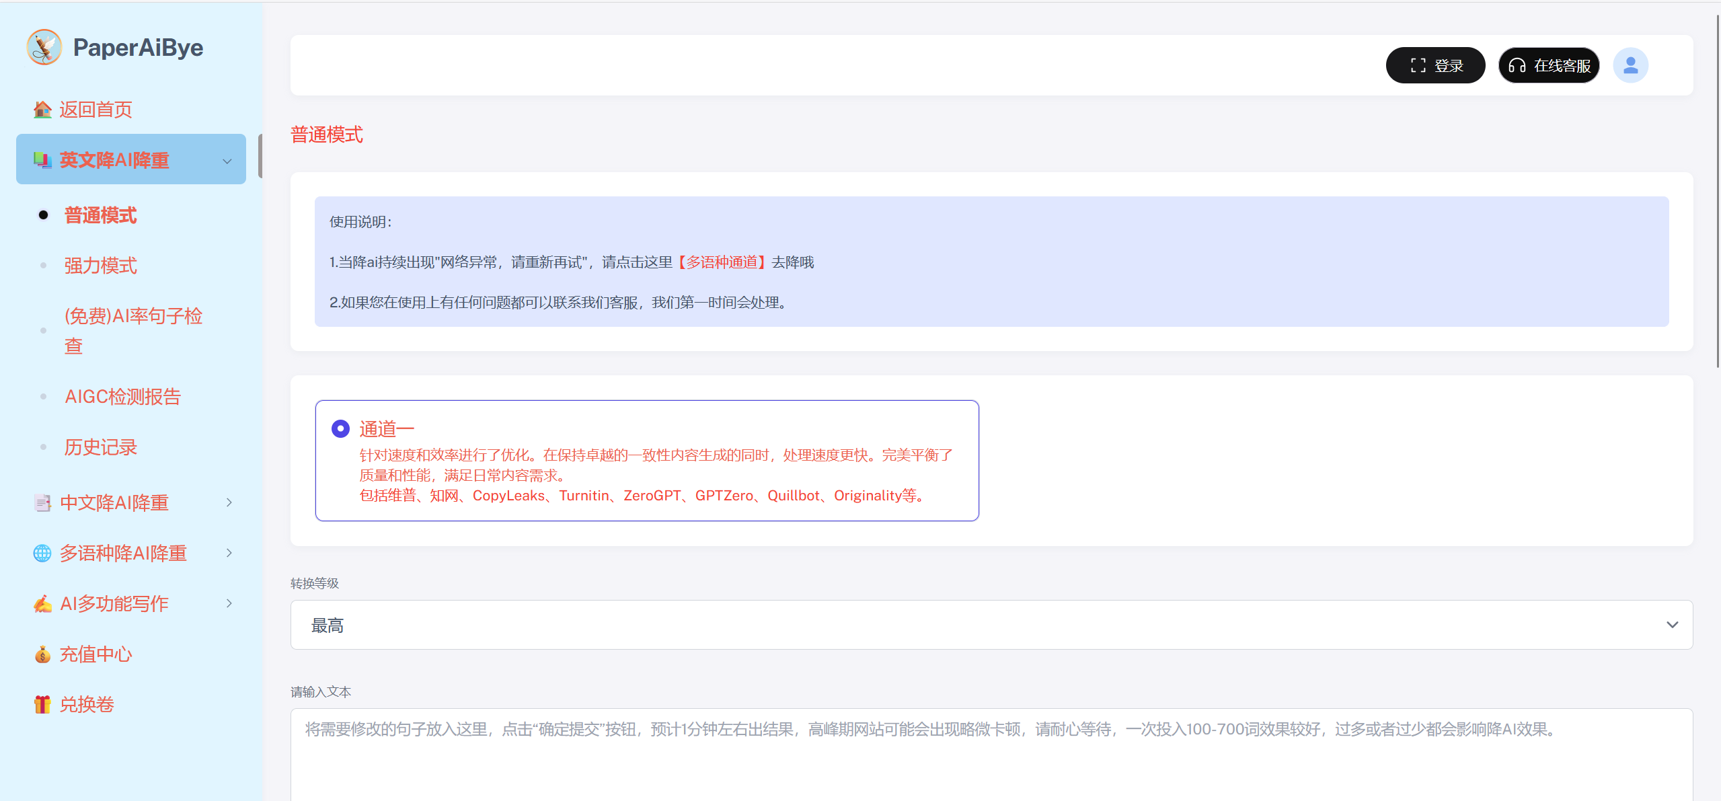The width and height of the screenshot is (1721, 801).
Task: Follow the 多语种通道 red link
Action: (722, 262)
